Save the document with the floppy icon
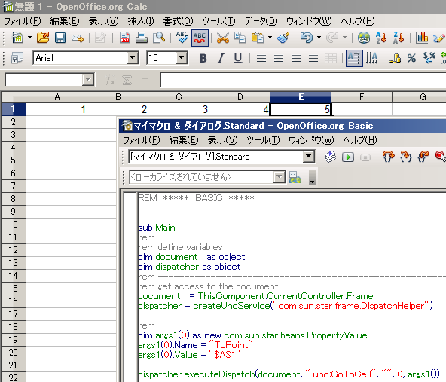 [x=60, y=38]
